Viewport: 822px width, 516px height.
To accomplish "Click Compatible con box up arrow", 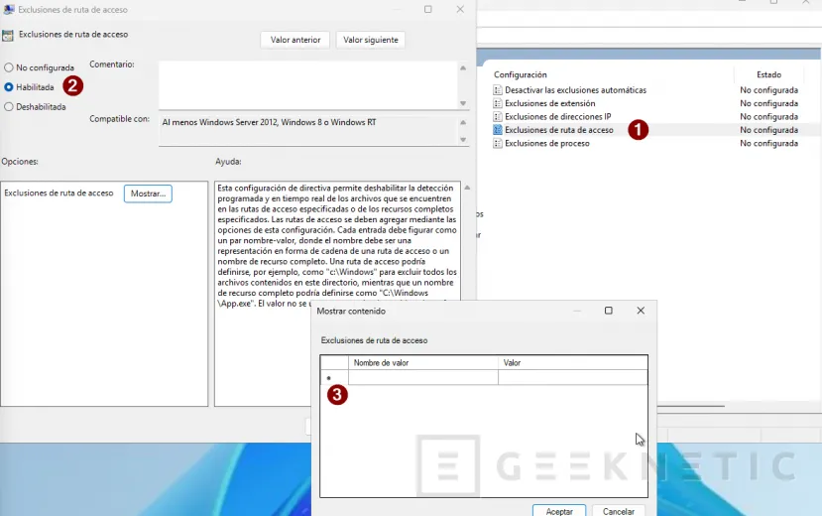I will pyautogui.click(x=463, y=123).
